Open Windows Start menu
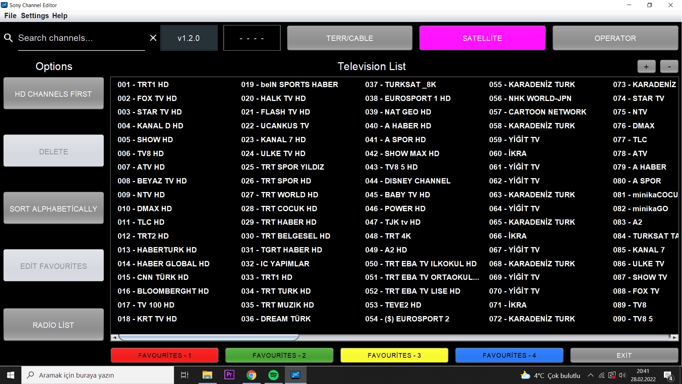Viewport: 682px width, 384px height. (11, 375)
